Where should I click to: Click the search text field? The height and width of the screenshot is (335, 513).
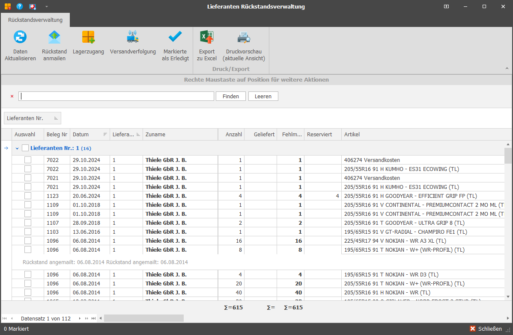(116, 96)
